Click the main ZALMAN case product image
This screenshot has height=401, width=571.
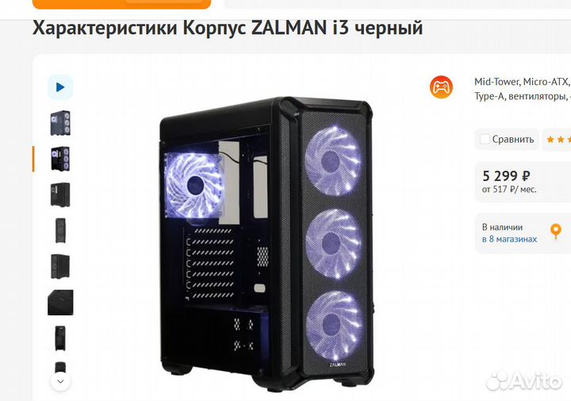(266, 244)
